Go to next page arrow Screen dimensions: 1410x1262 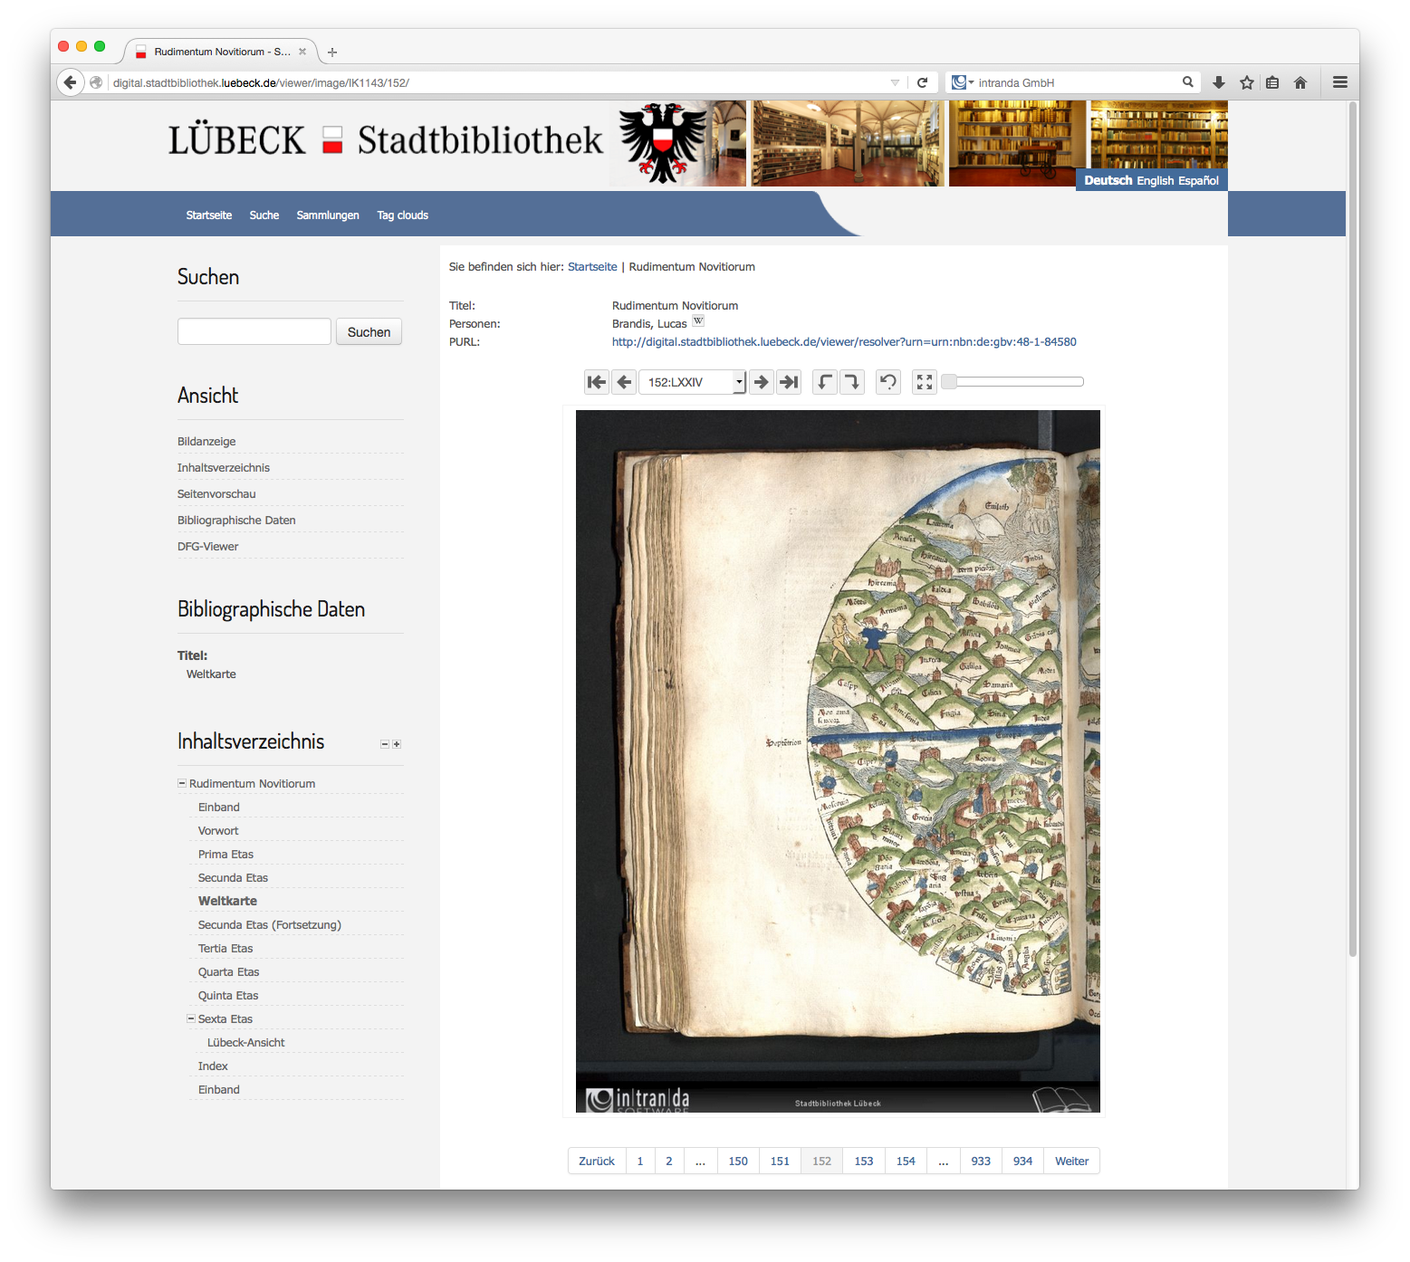click(762, 382)
